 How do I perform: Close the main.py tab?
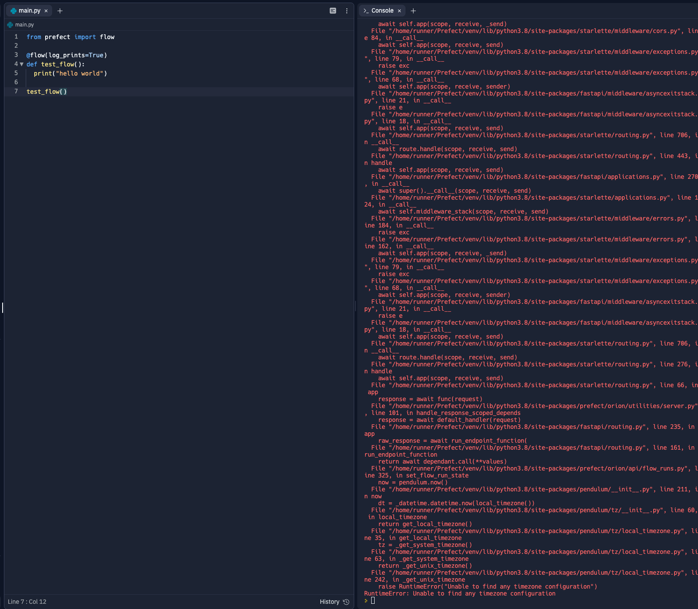click(46, 10)
